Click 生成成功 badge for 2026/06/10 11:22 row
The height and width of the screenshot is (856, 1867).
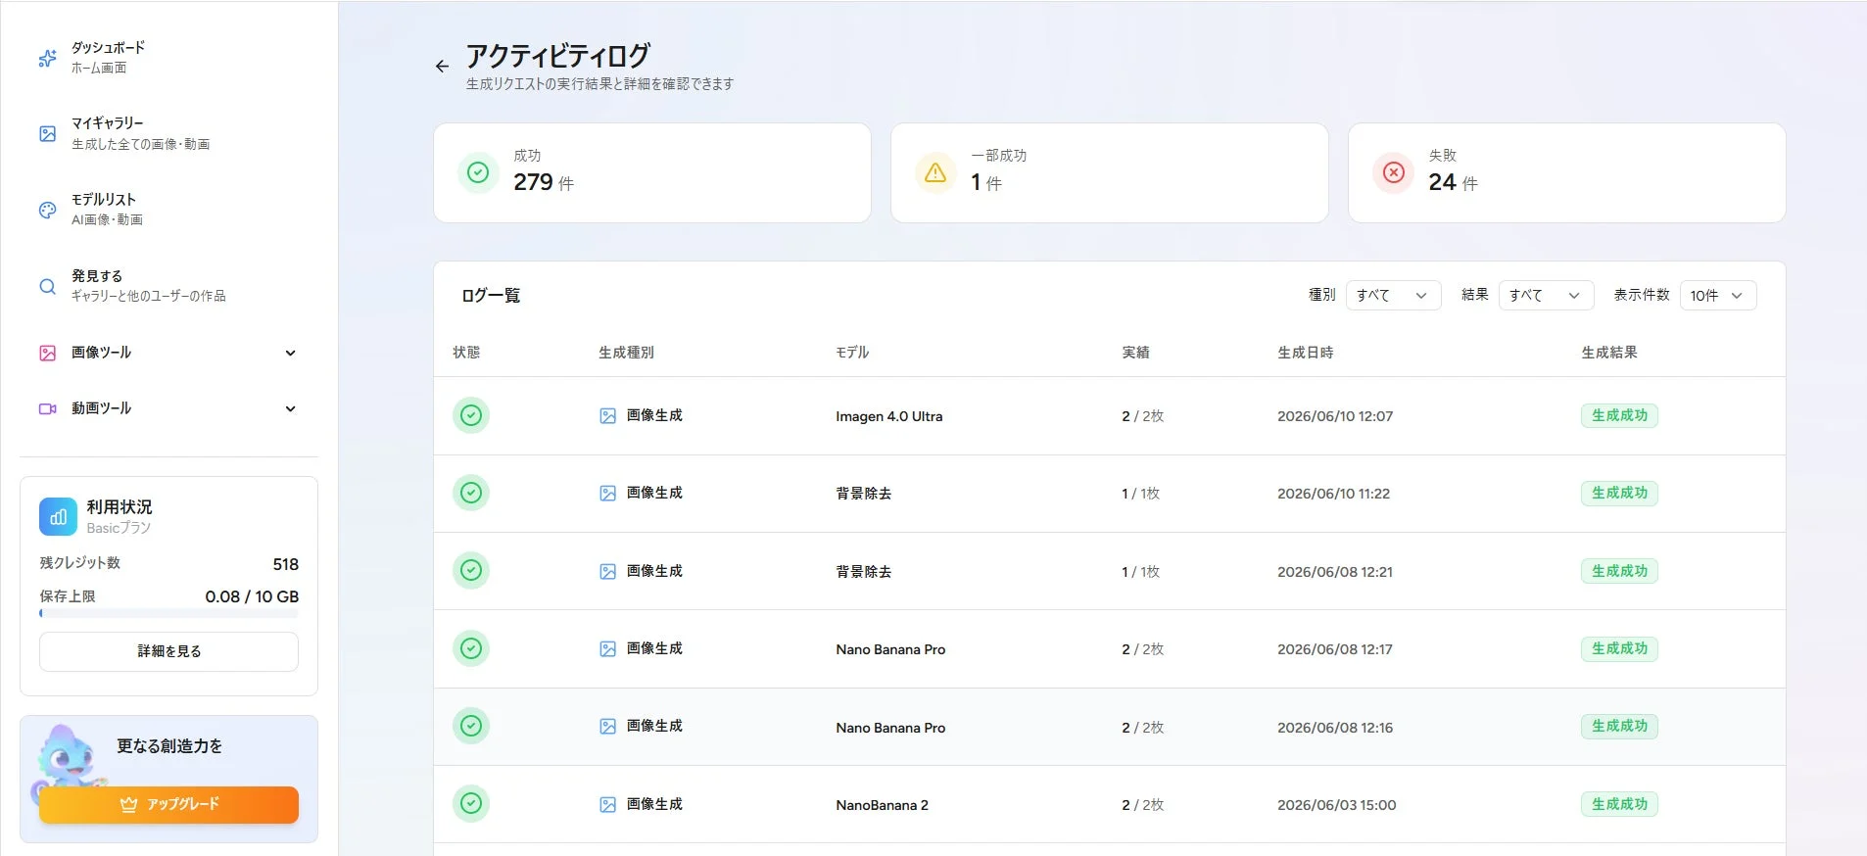1619,493
